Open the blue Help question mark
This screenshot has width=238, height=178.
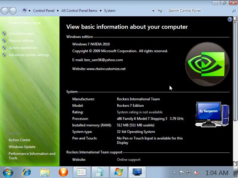[x=230, y=19]
